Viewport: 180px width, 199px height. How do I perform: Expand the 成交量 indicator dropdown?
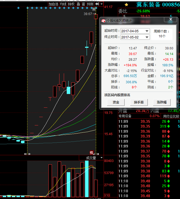click(x=101, y=158)
